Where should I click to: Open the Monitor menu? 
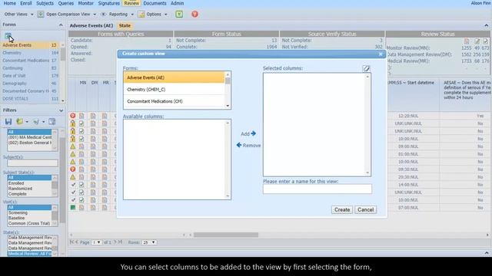tap(85, 3)
